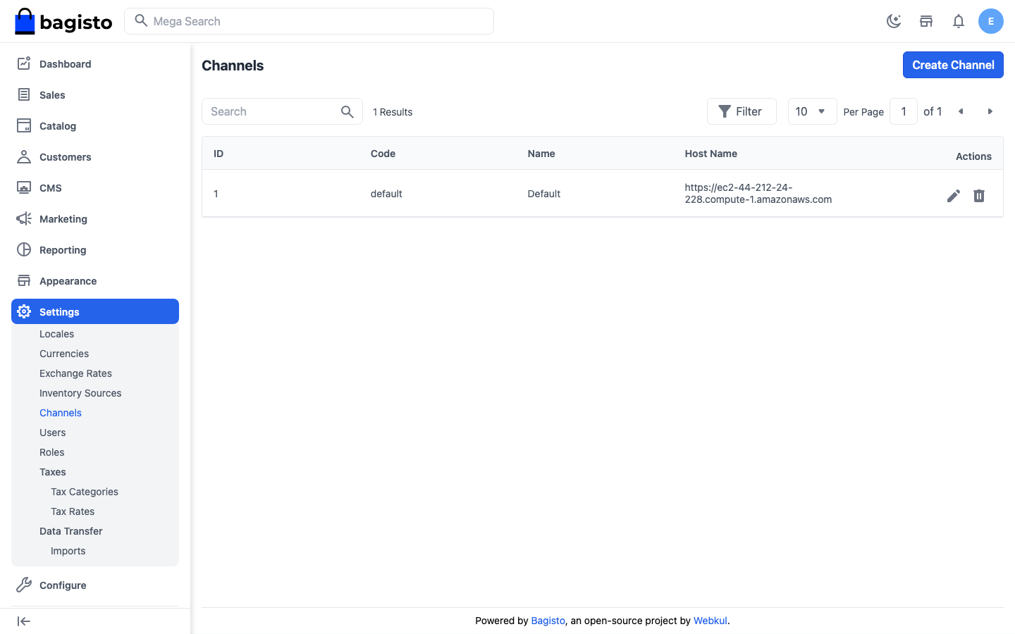Click the page number input box
Screen dimensions: 1015x634
click(904, 111)
